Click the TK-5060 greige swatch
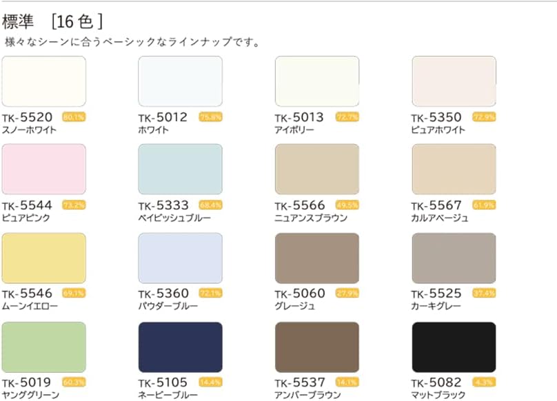 pyautogui.click(x=317, y=258)
